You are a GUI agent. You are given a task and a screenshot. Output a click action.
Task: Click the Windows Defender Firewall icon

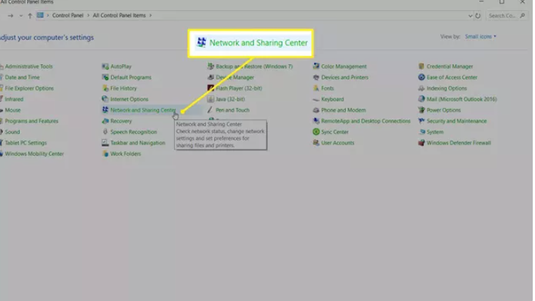pos(421,143)
